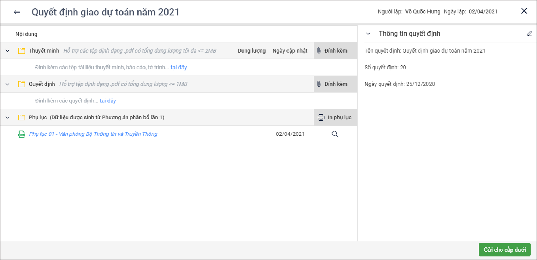
Task: Click the Thuyết minh folder icon
Action: pos(22,51)
